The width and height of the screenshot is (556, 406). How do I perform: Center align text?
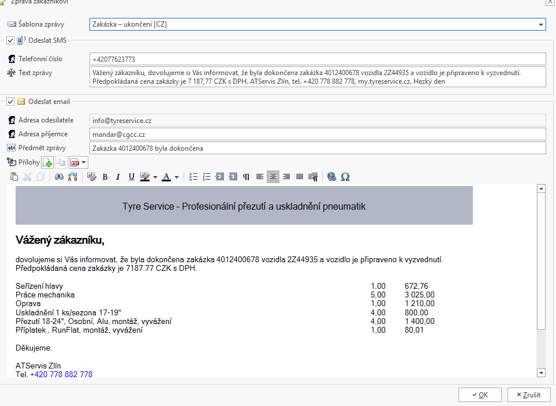coord(273,177)
